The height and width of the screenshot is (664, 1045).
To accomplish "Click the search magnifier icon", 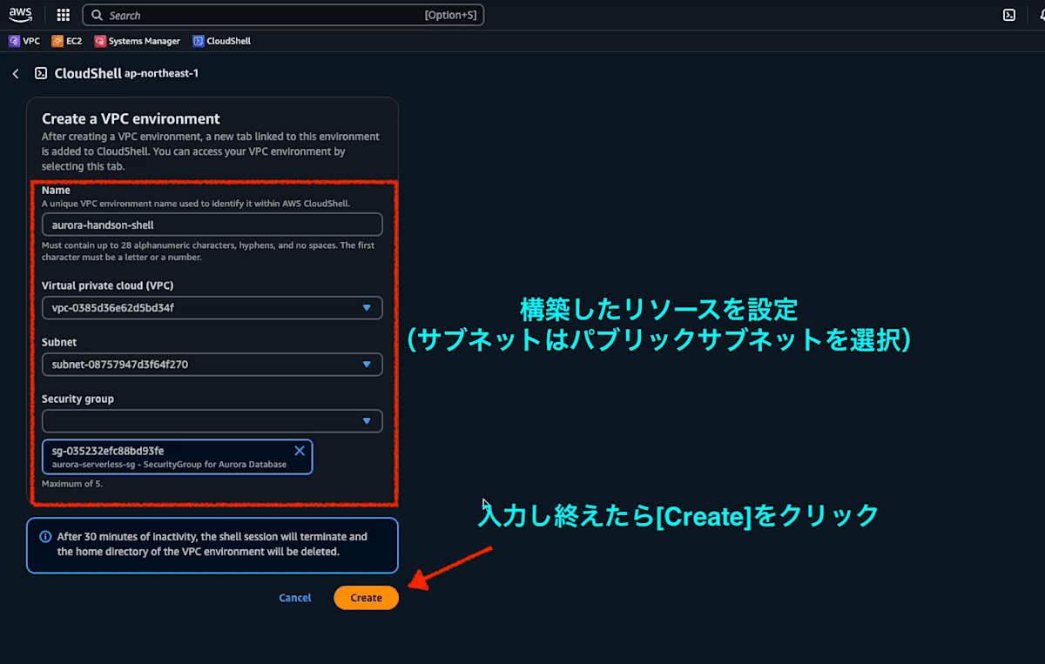I will tap(98, 16).
